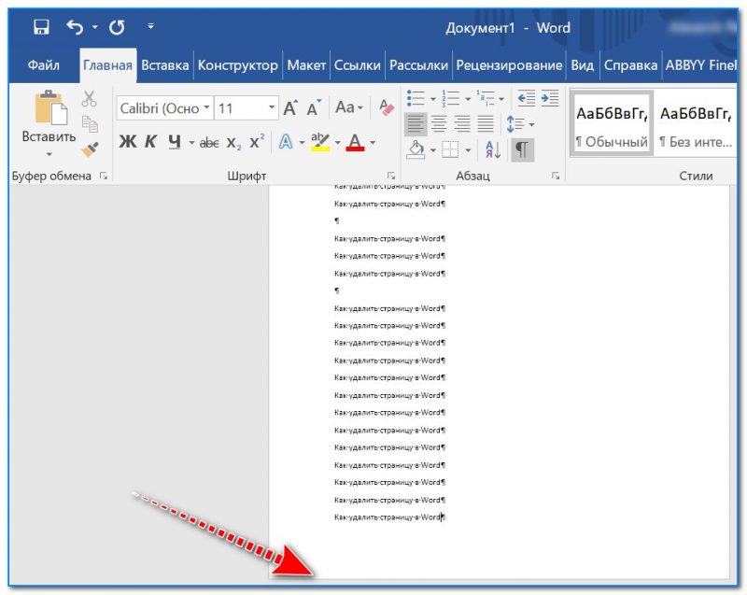The width and height of the screenshot is (747, 595).
Task: Justify the text
Action: click(x=486, y=124)
